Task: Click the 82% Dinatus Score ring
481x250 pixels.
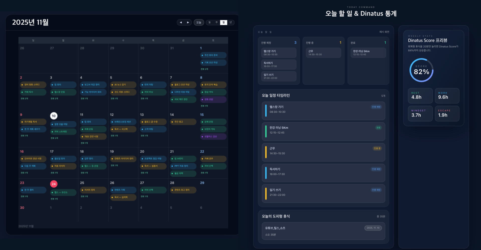Action: pyautogui.click(x=421, y=70)
